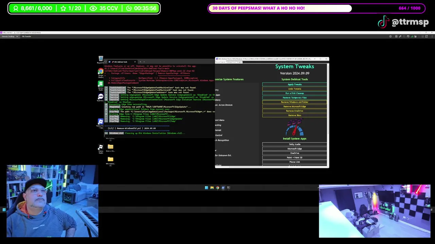Open Google Chrome desktop shortcut

(101, 72)
